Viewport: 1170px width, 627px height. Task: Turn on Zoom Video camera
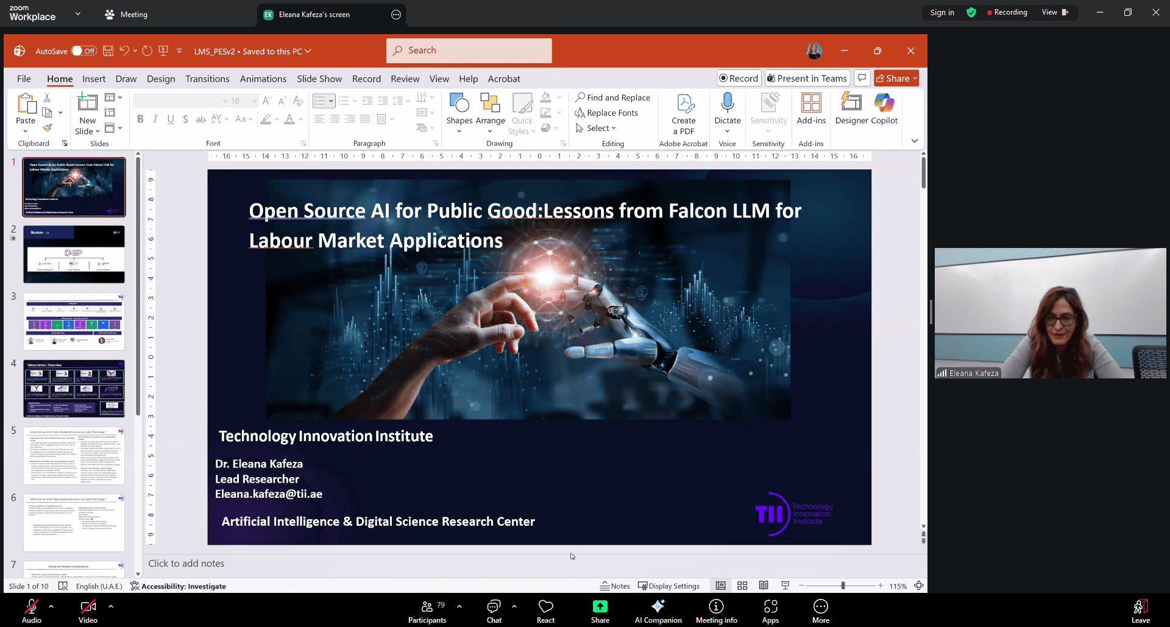pyautogui.click(x=88, y=611)
